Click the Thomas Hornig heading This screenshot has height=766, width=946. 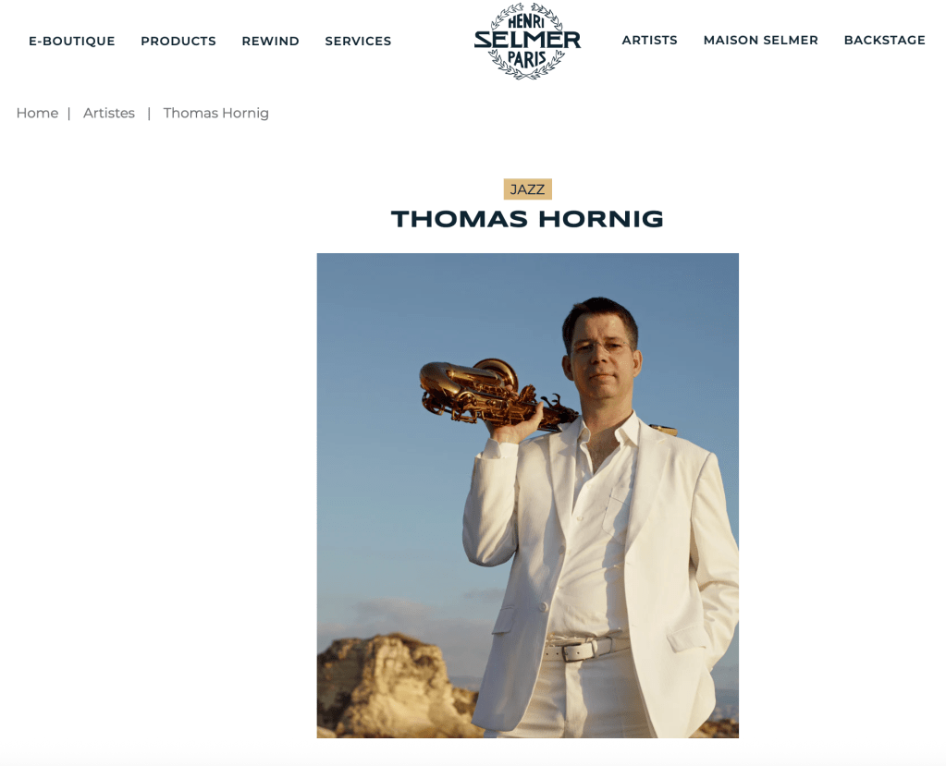(x=527, y=219)
